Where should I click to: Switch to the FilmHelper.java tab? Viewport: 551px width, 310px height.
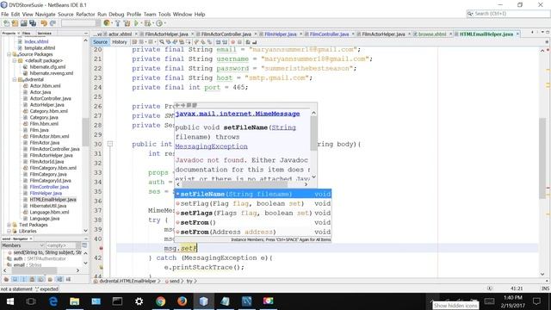pyautogui.click(x=281, y=34)
